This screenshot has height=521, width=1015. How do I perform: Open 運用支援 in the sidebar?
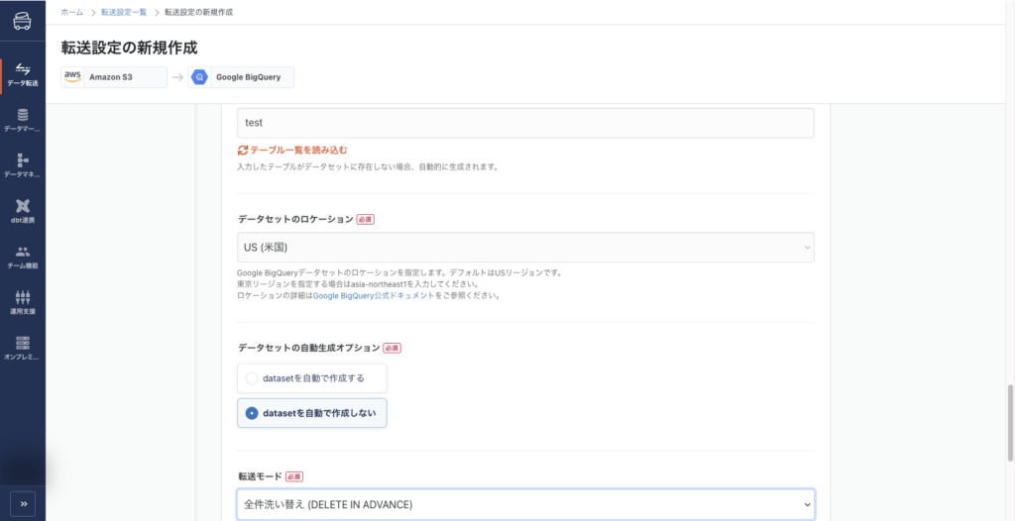click(22, 302)
